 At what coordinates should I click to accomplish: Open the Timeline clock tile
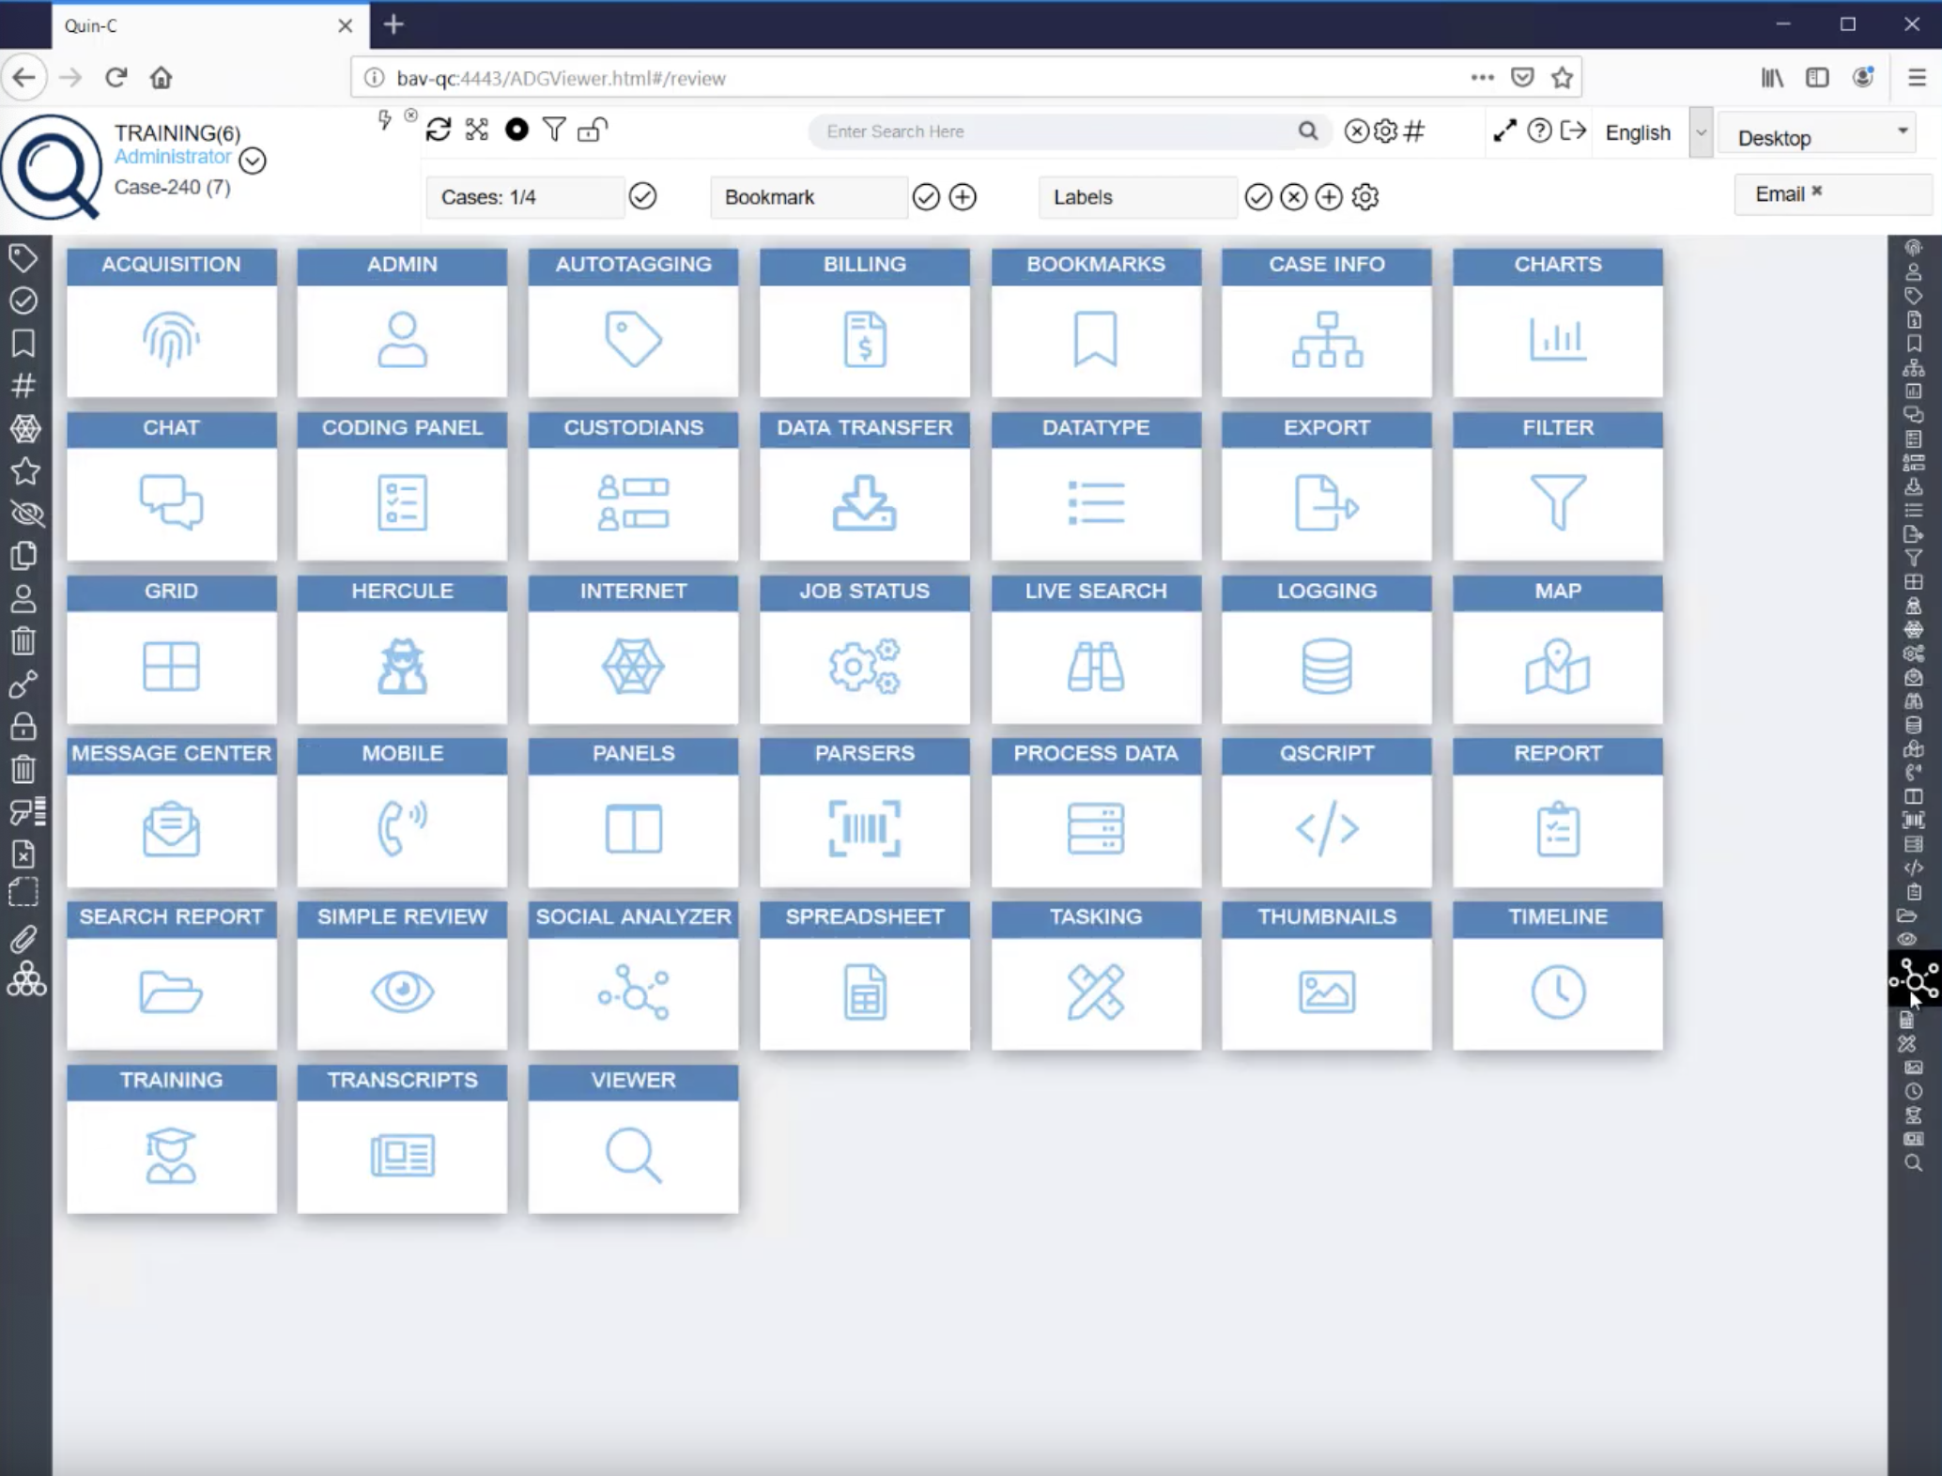pos(1557,976)
